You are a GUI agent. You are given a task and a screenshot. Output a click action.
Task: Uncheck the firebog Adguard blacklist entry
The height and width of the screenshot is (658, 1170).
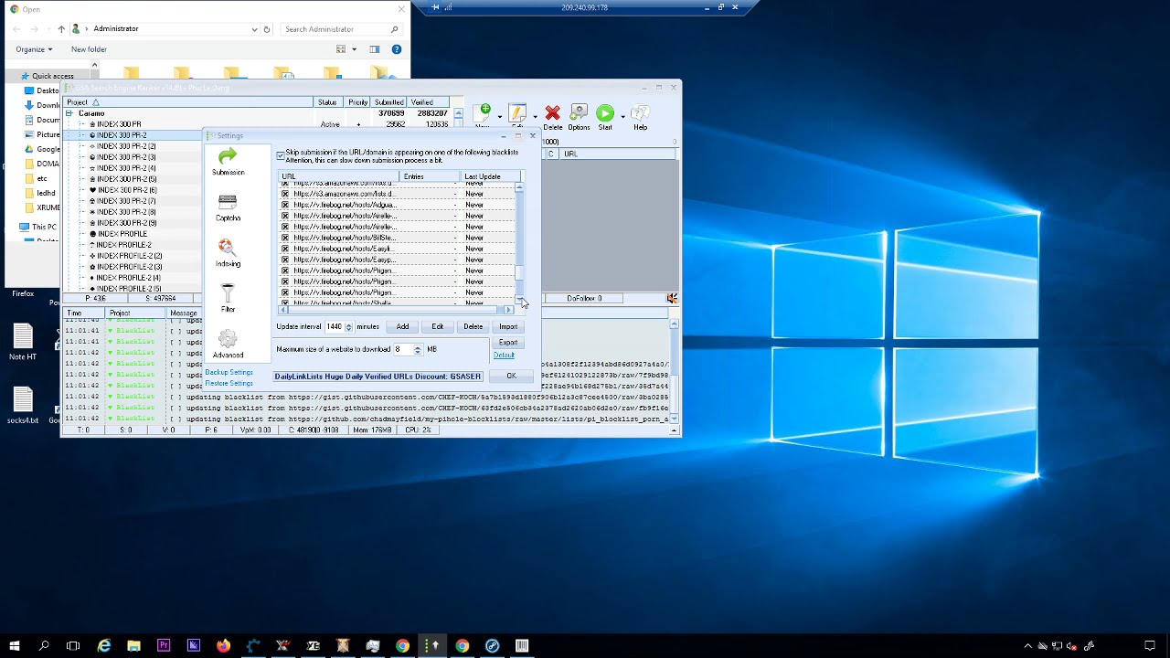click(285, 205)
